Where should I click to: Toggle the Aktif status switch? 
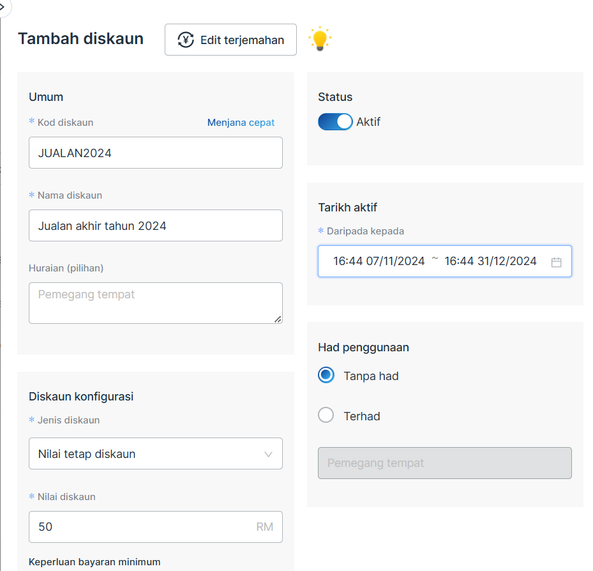335,122
